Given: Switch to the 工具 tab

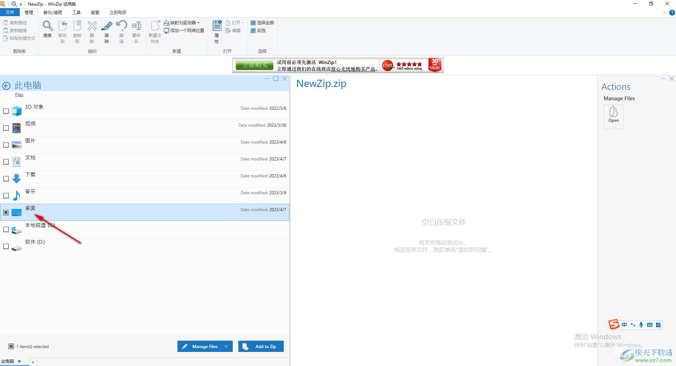Looking at the screenshot, I should [x=76, y=12].
